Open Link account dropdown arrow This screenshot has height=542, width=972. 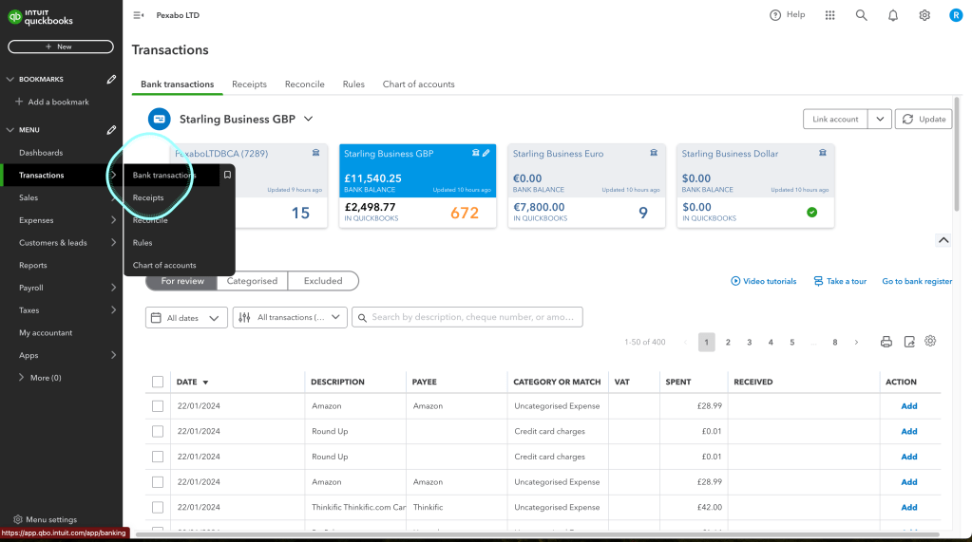tap(880, 119)
